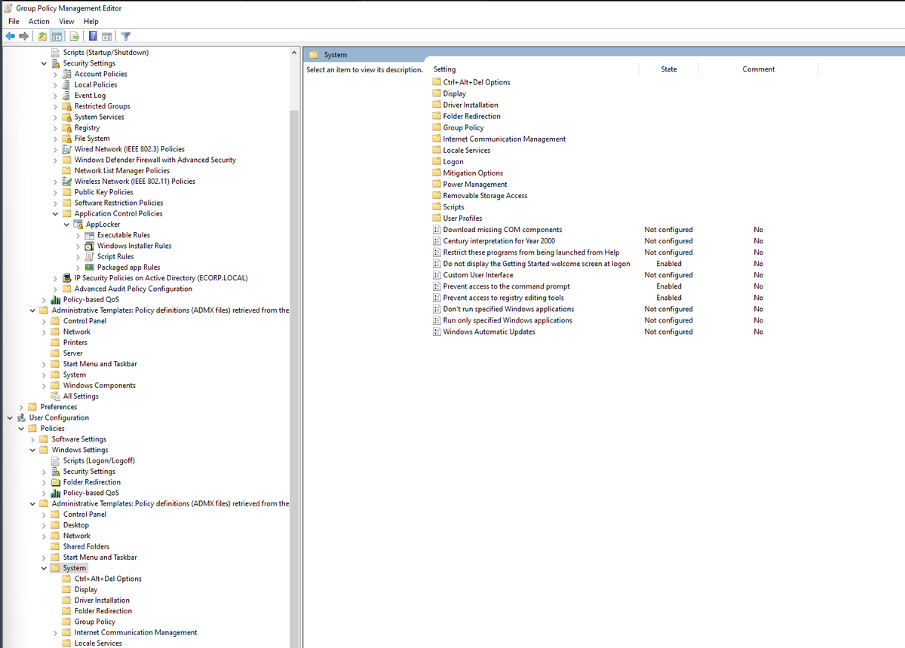Click the folder icon beside Mitigation Options in list
905x648 pixels.
437,173
